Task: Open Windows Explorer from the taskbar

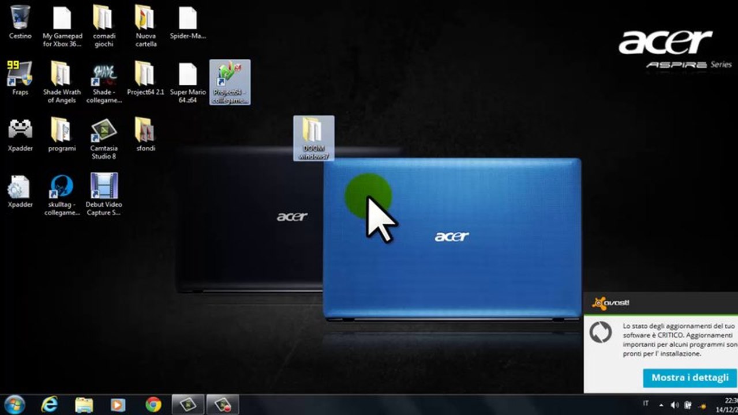Action: coord(84,405)
